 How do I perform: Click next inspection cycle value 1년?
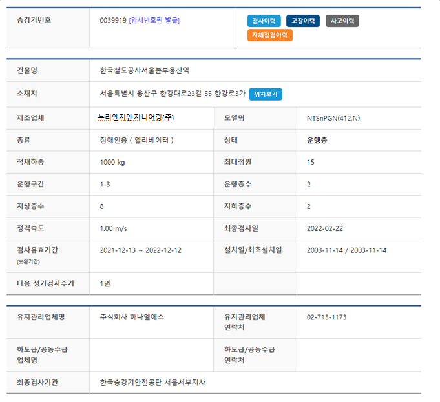[105, 284]
